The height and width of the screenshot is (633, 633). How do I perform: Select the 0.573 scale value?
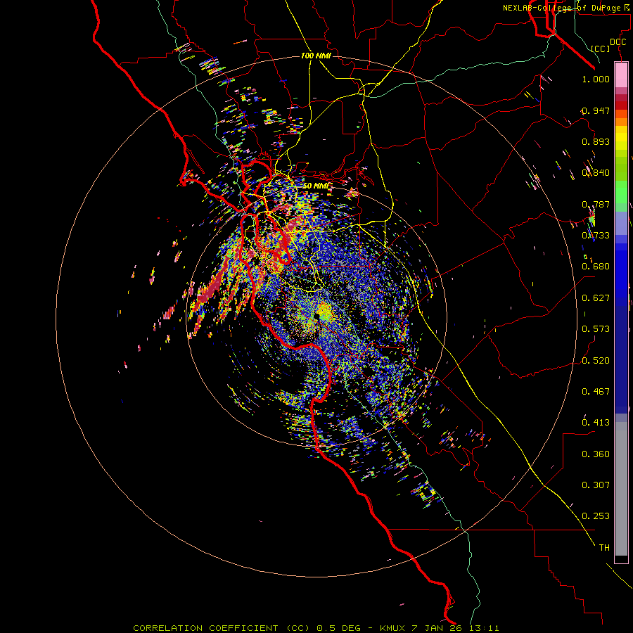[x=596, y=329]
